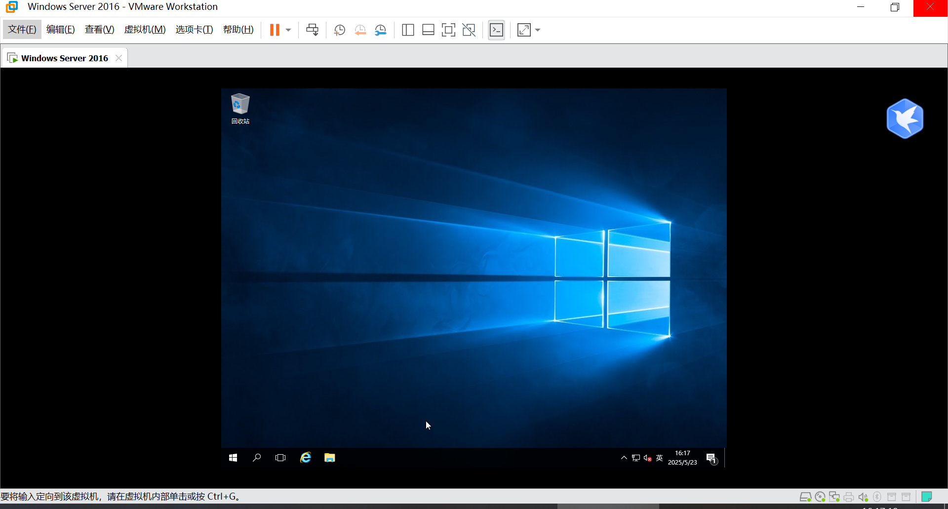Click the guest network tray icon
Screen dimensions: 948x509
[x=636, y=458]
